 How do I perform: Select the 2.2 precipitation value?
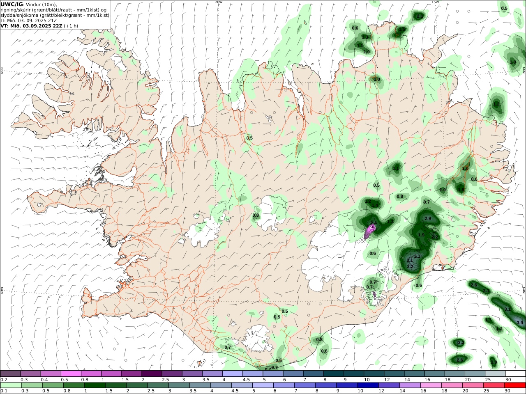435,237
